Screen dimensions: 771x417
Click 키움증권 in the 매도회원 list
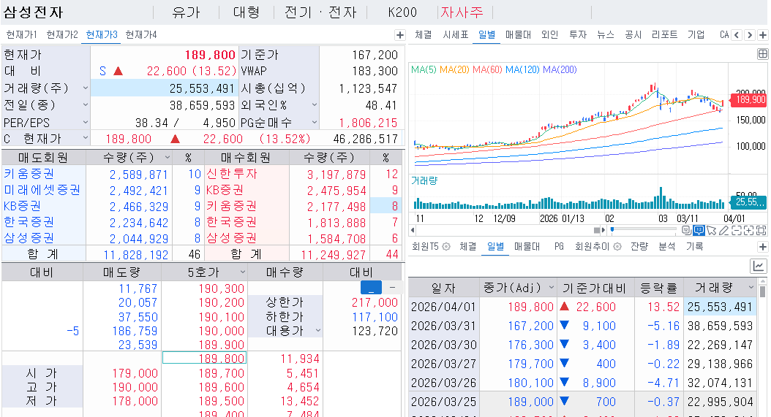coord(29,174)
